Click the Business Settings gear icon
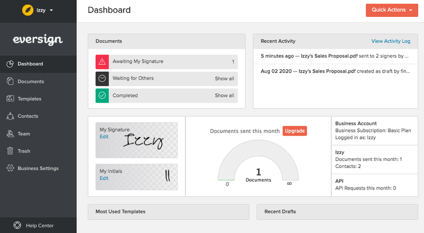This screenshot has width=424, height=233. pos(10,168)
